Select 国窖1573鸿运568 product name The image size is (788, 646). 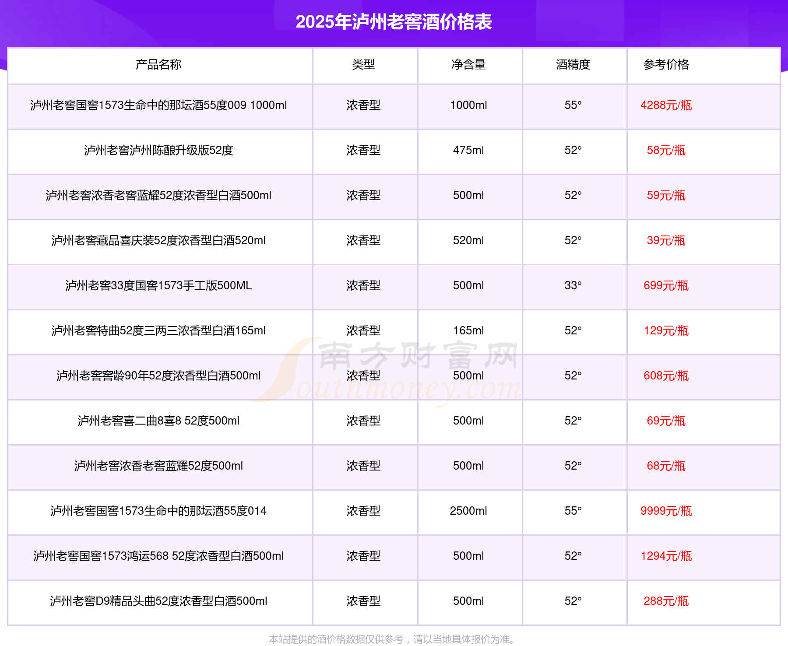(x=158, y=556)
